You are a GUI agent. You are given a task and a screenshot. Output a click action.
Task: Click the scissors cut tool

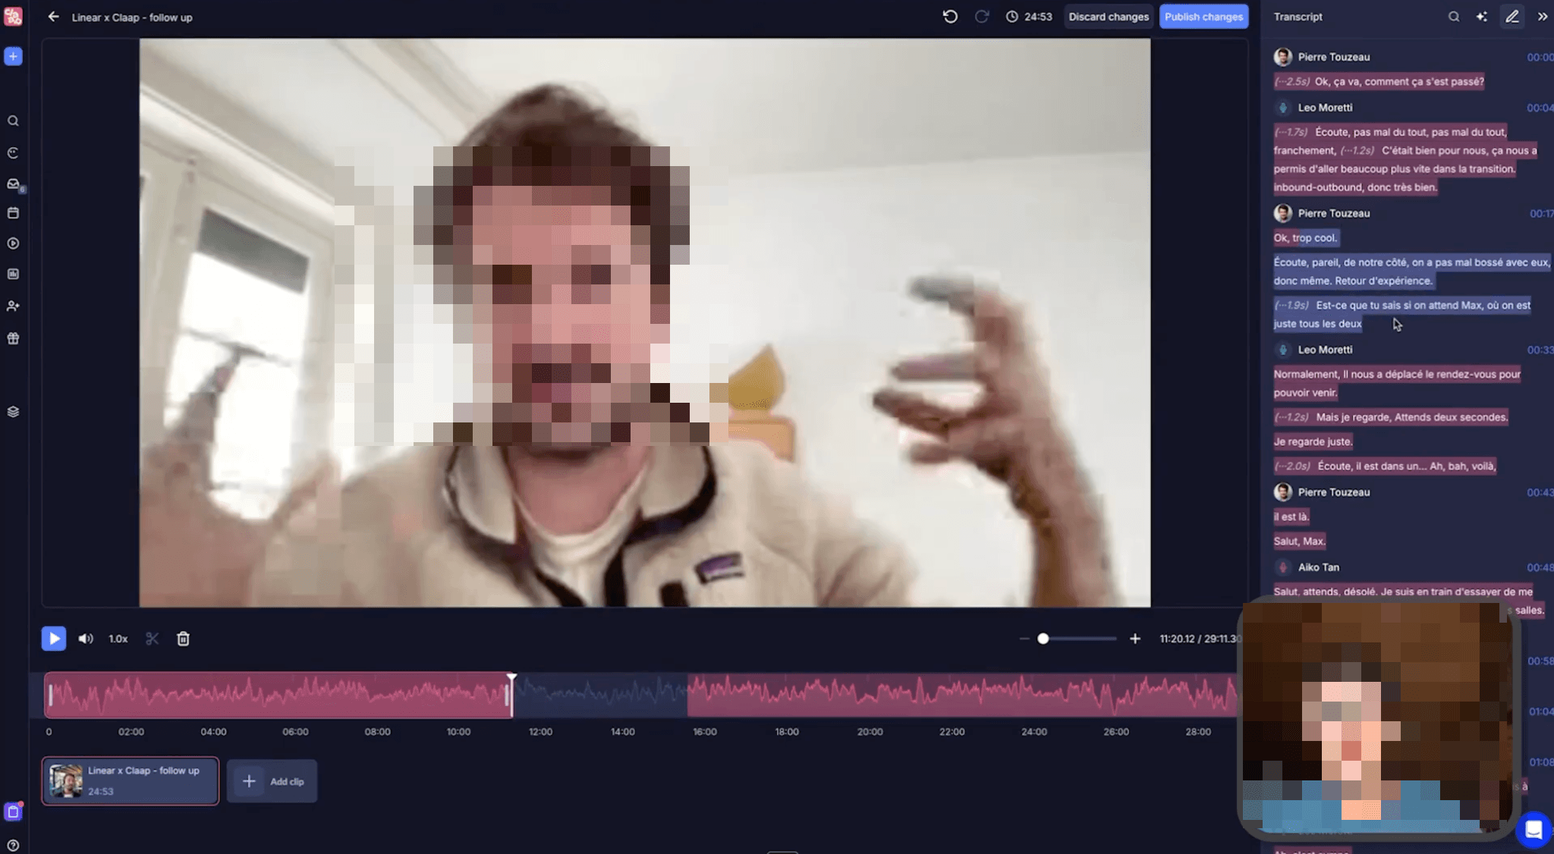point(153,639)
